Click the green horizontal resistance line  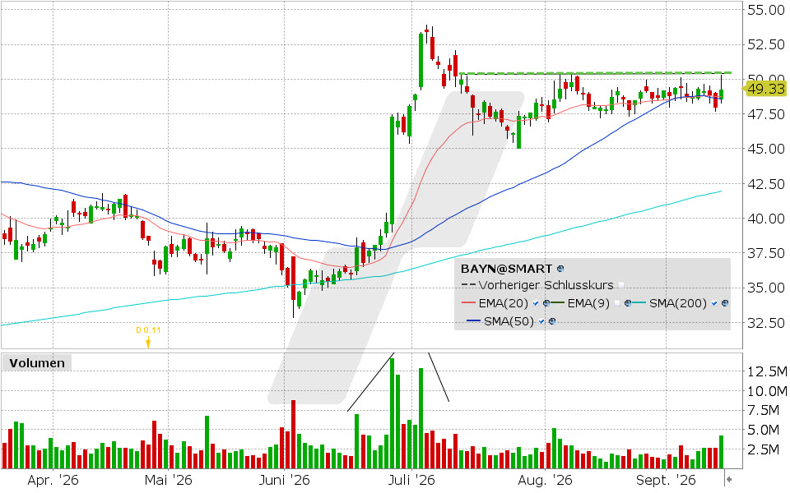(594, 73)
